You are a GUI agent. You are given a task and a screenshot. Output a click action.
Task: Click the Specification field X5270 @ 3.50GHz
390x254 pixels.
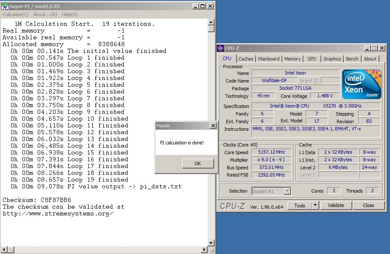[316, 106]
